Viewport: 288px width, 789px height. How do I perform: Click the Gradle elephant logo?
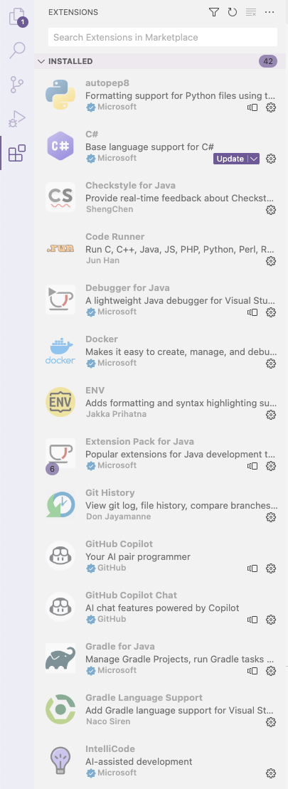[x=60, y=658]
